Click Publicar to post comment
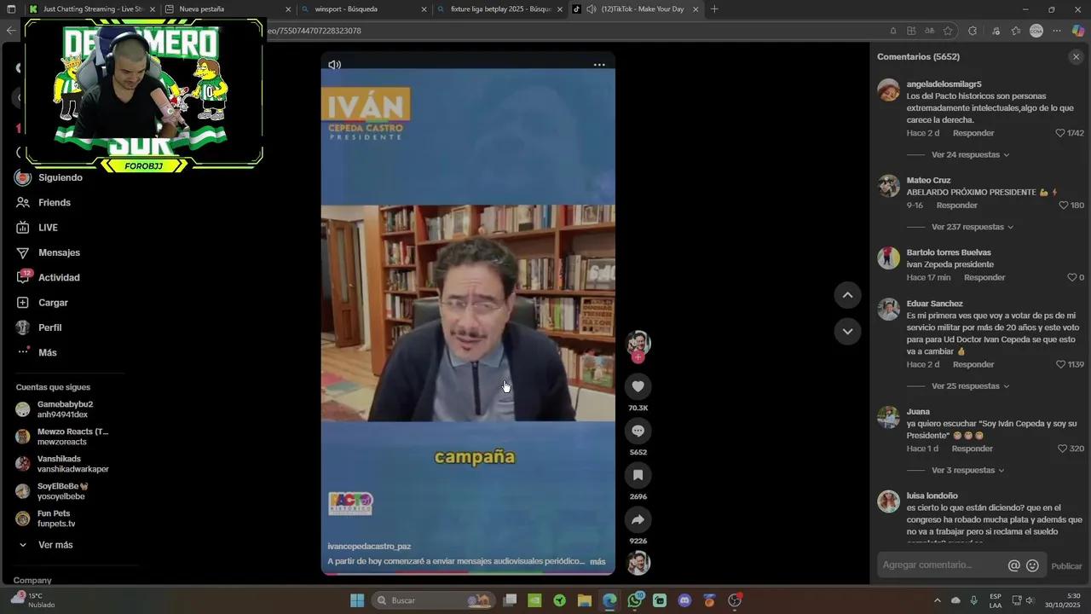Image resolution: width=1091 pixels, height=614 pixels. (x=1066, y=566)
